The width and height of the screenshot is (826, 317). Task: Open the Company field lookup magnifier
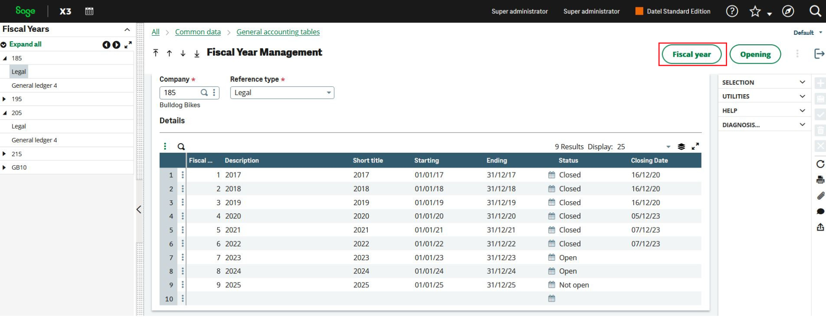point(204,92)
